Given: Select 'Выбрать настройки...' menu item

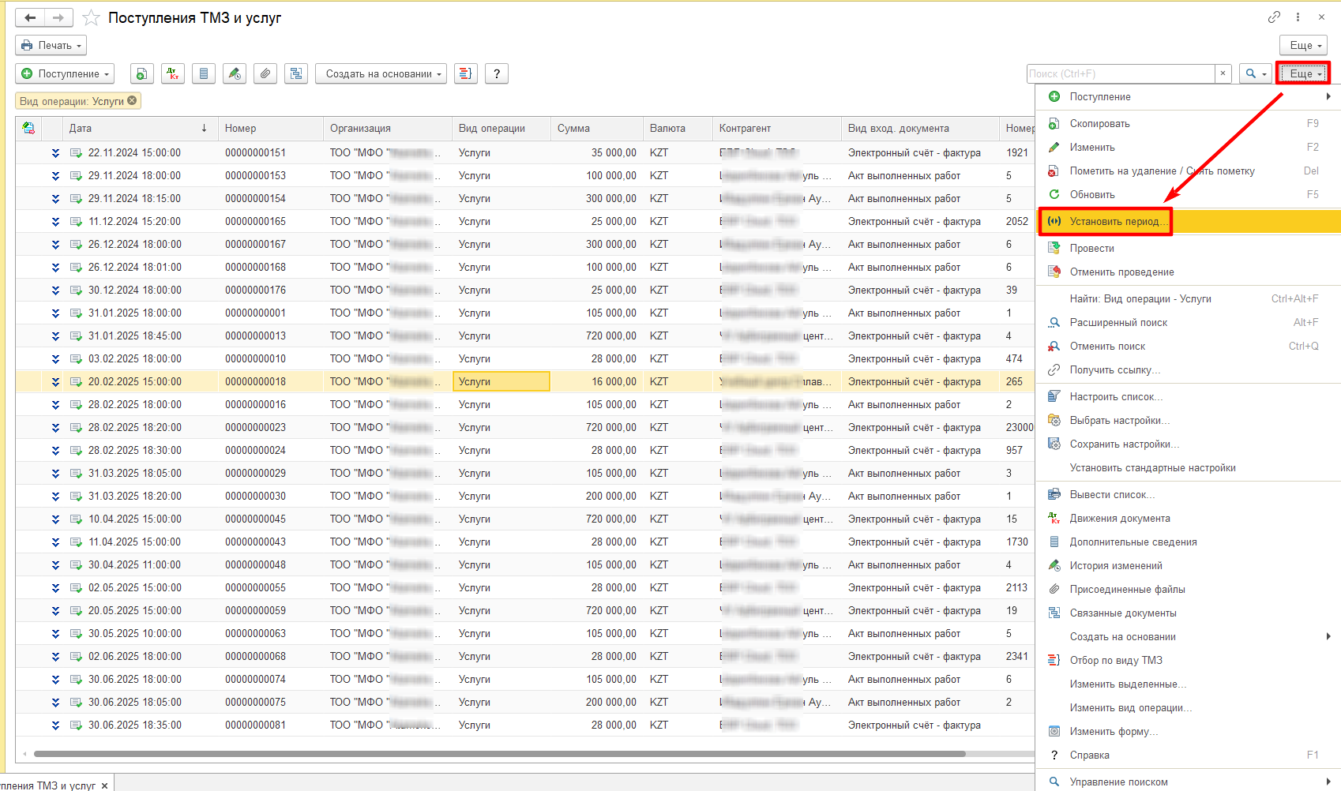Looking at the screenshot, I should pos(1188,420).
